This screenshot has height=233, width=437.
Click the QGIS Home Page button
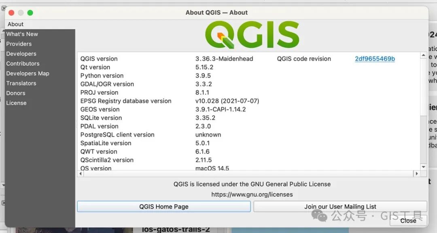pos(164,207)
